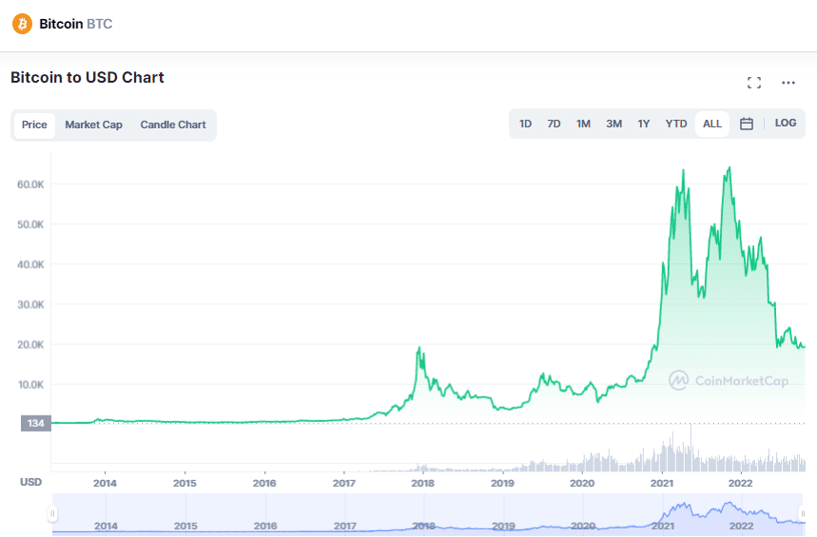Grab the right range slider handle

tap(803, 513)
